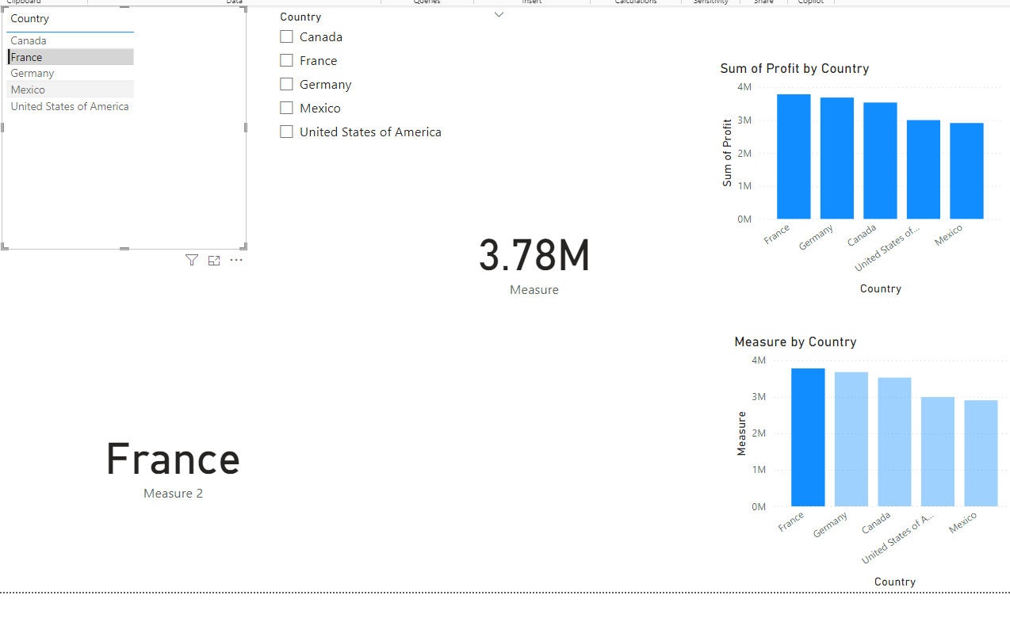Click Mexico bar in Sum of Profit chart
1010x618 pixels.
pos(966,170)
